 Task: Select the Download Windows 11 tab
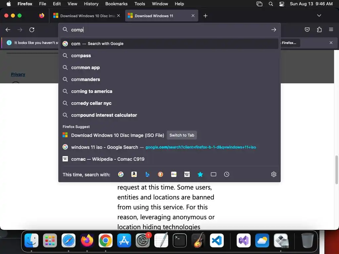162,16
